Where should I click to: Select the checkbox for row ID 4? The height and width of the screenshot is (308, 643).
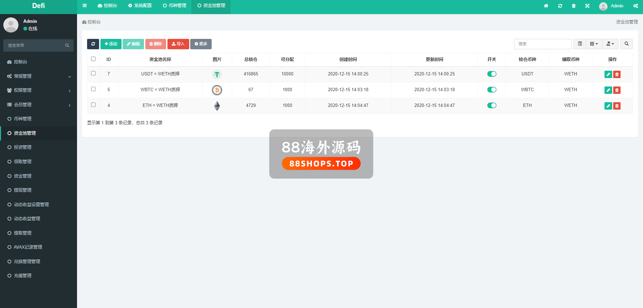pyautogui.click(x=93, y=105)
